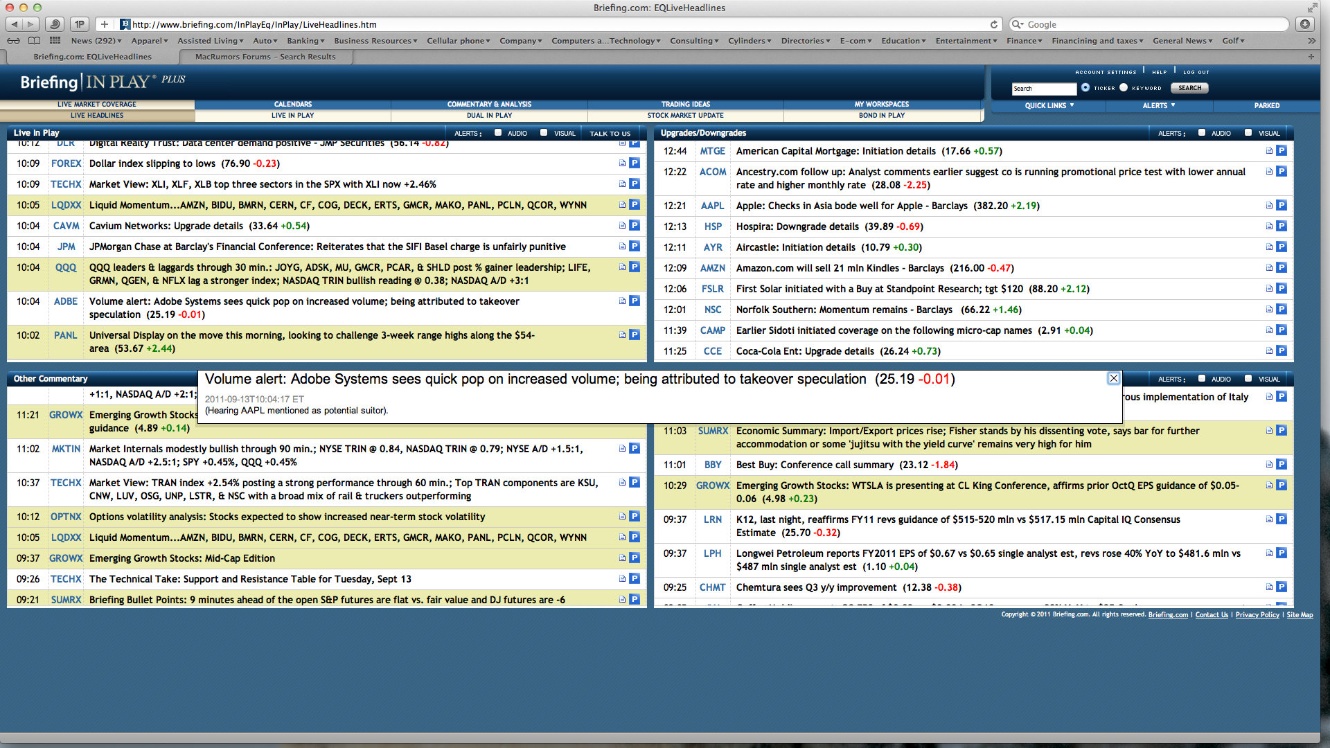
Task: Click the P park icon on the BBY conference call row
Action: coord(1281,465)
